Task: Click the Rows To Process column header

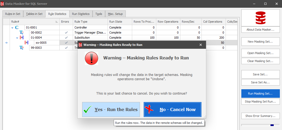Action: coord(144,22)
